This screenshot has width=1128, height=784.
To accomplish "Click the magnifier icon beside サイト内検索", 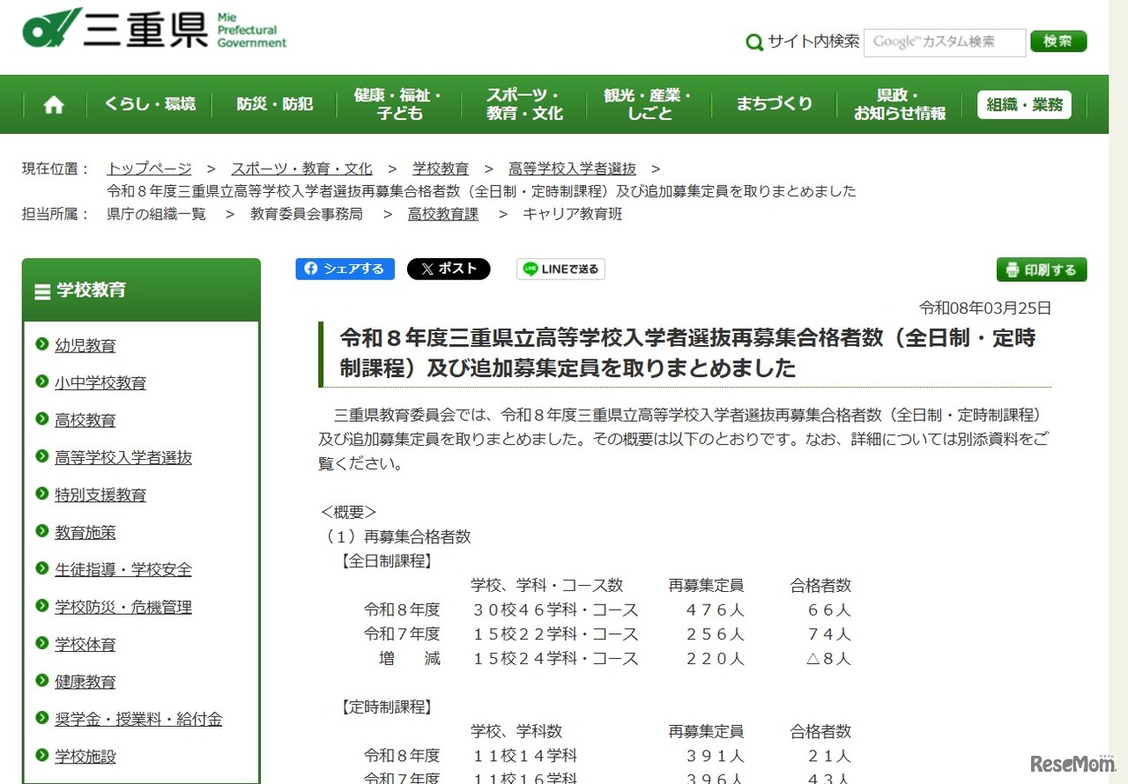I will 753,41.
